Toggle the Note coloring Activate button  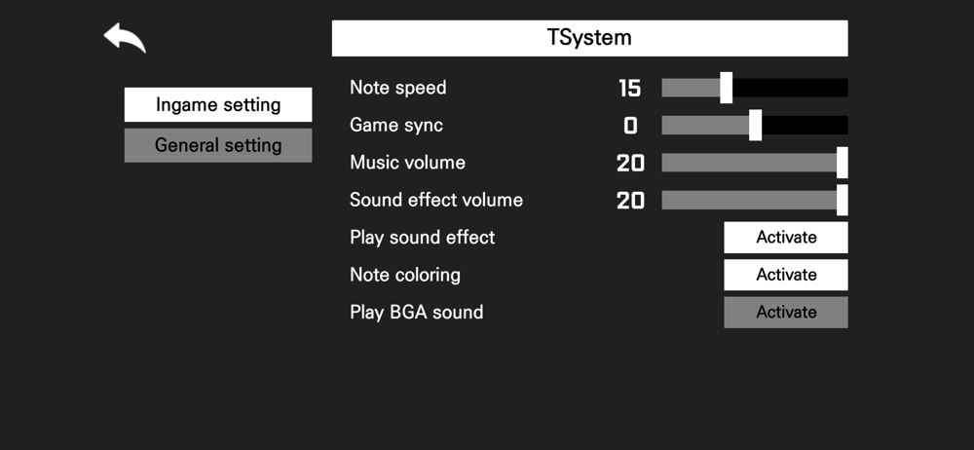tap(785, 275)
